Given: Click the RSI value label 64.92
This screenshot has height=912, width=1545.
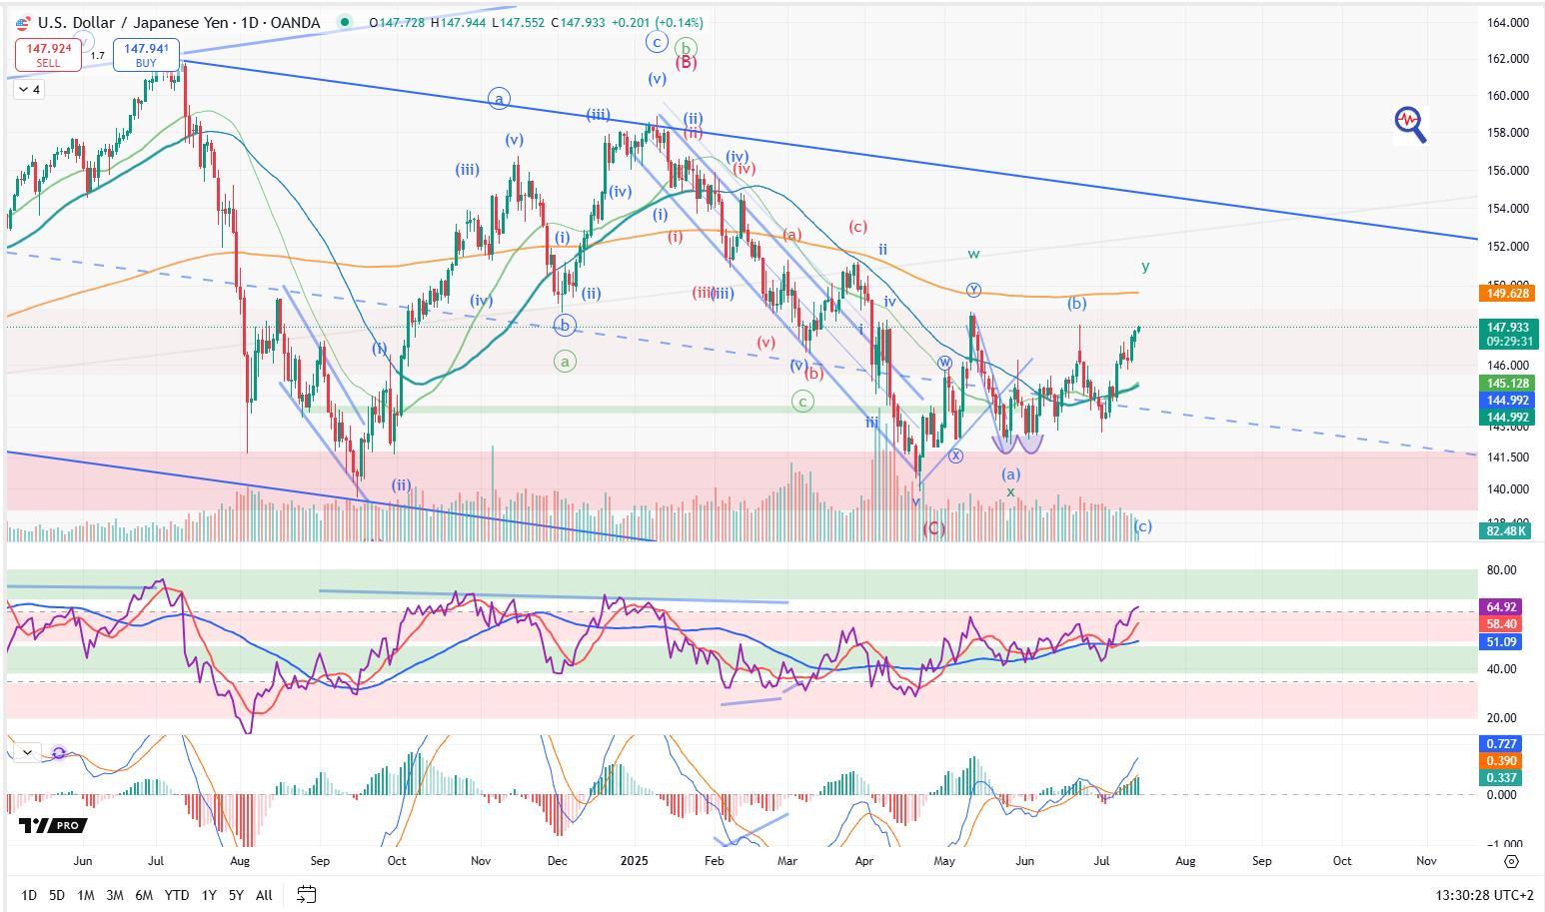Looking at the screenshot, I should coord(1503,607).
